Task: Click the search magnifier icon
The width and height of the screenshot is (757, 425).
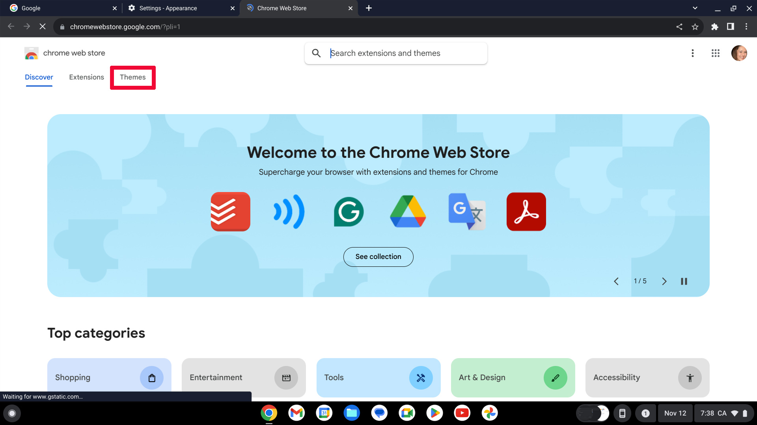Action: coord(316,53)
